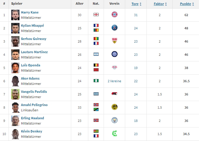Click the Bodø/Glimt club crest
199x141 pixels.
[x=115, y=107]
